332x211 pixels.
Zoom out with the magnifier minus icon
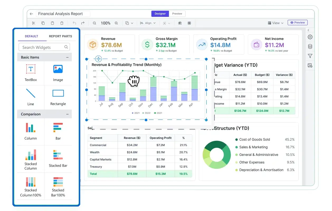coord(94,23)
